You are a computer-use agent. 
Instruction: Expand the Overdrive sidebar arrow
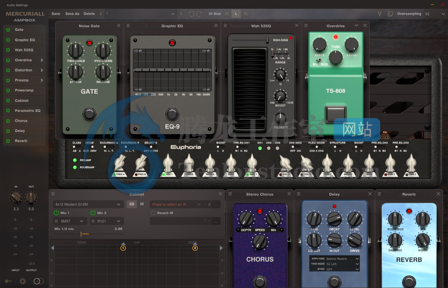click(42, 60)
